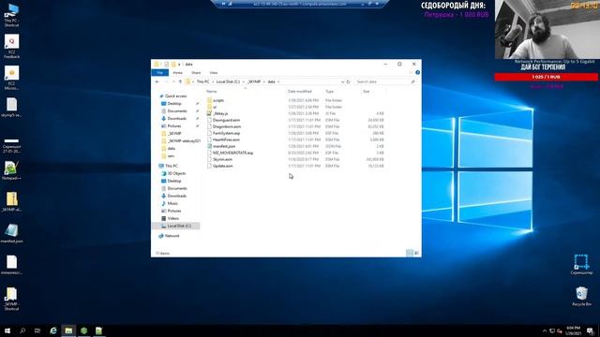Expand chevron after data in breadcrumb
This screenshot has height=337, width=600.
[278, 81]
